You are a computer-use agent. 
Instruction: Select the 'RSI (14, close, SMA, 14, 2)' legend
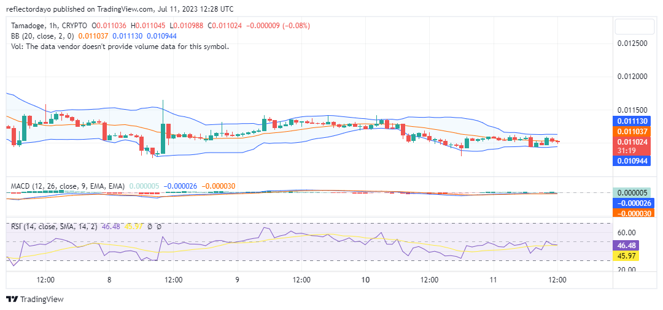coord(54,227)
